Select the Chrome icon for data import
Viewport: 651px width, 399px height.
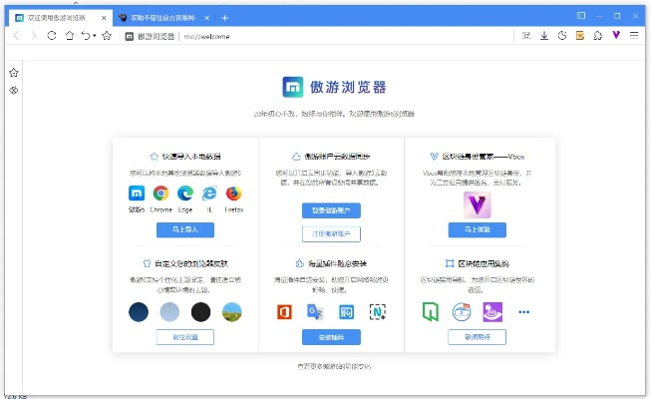(160, 194)
